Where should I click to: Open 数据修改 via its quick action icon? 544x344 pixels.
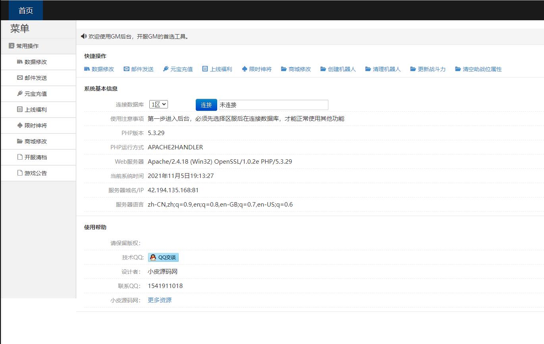87,69
